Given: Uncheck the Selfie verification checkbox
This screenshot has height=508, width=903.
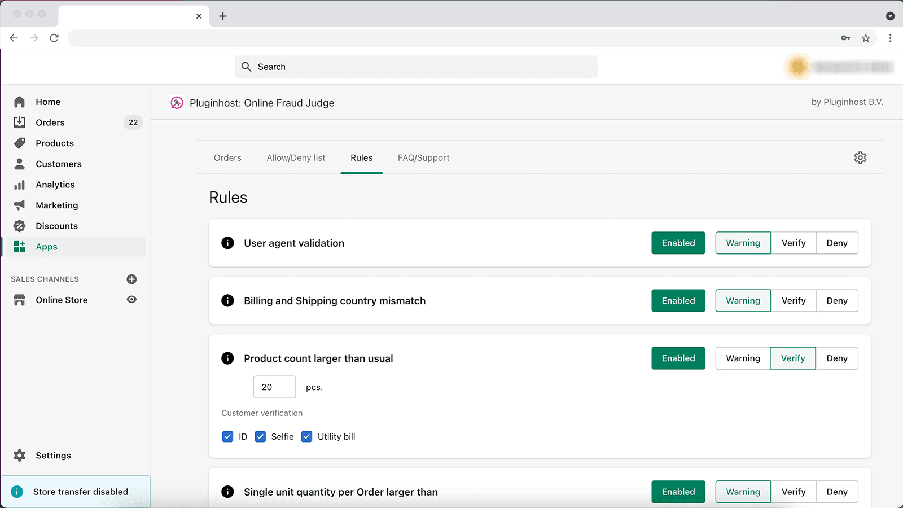Looking at the screenshot, I should [260, 436].
